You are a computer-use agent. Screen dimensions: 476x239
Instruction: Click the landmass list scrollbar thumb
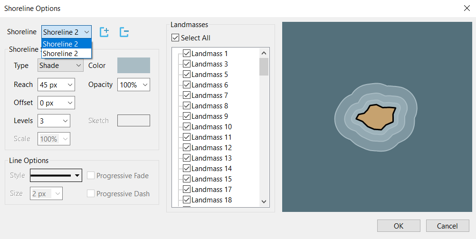[x=264, y=67]
